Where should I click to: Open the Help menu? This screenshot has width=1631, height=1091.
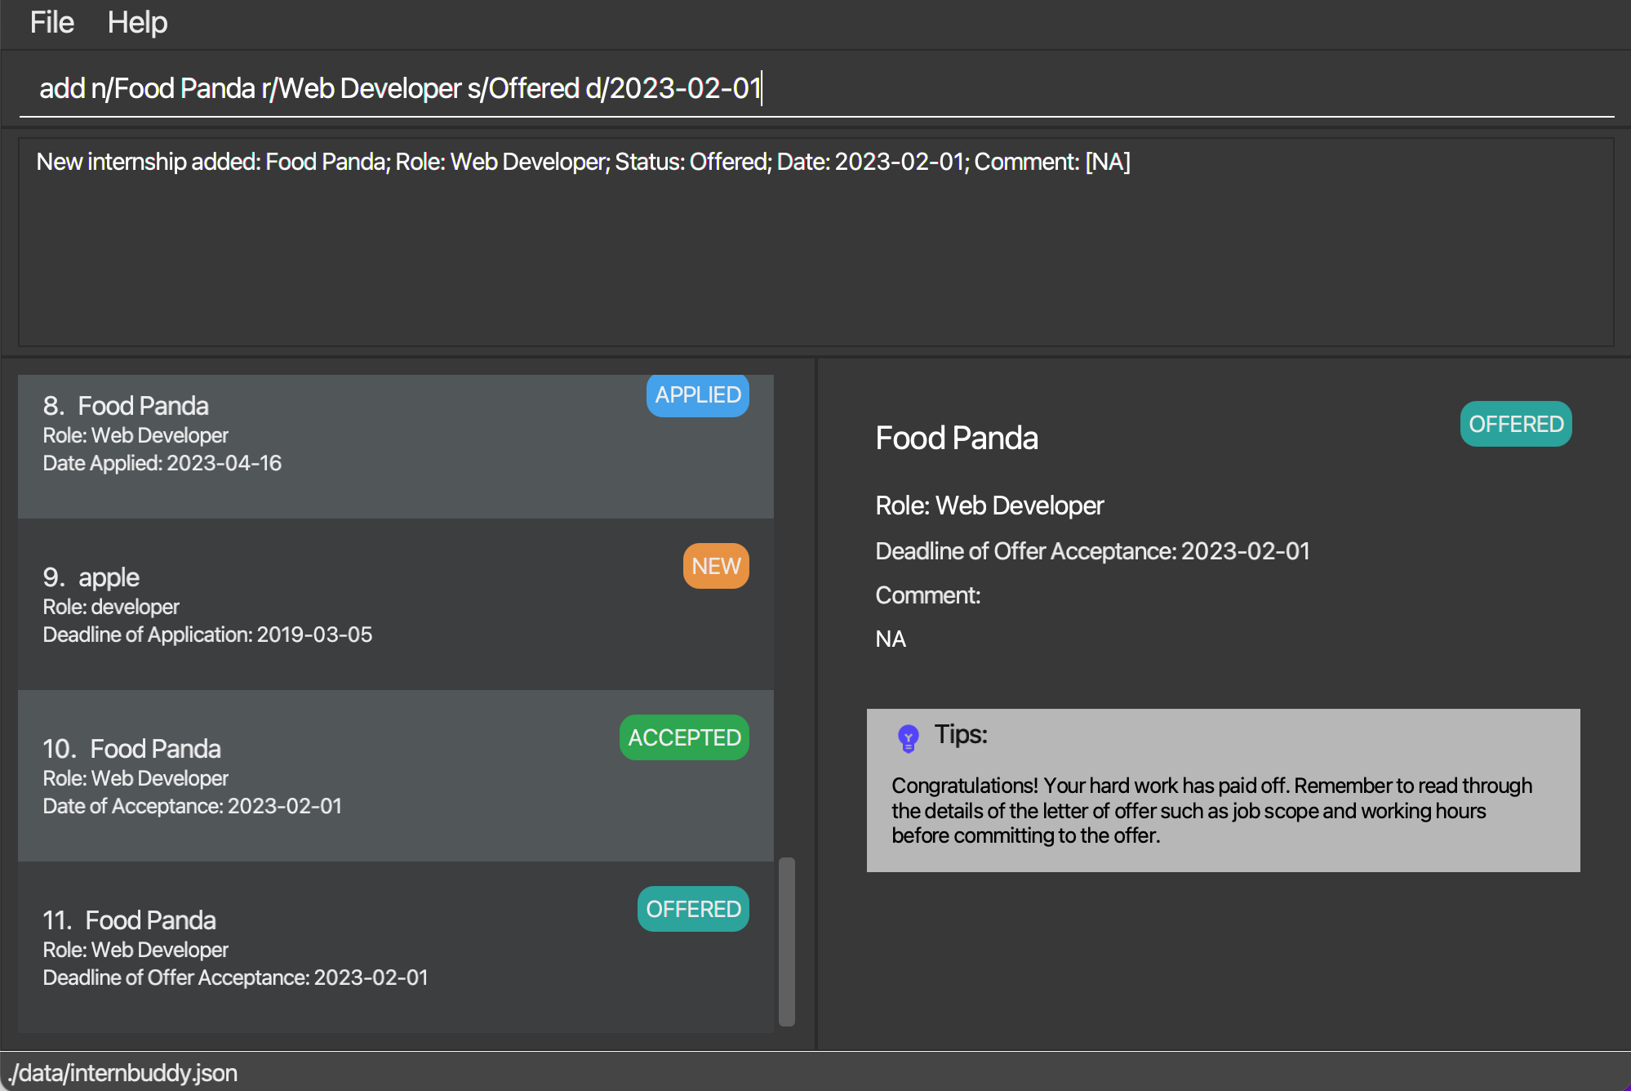tap(137, 23)
